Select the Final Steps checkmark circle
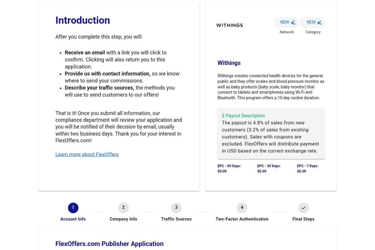375x250 pixels. click(303, 208)
